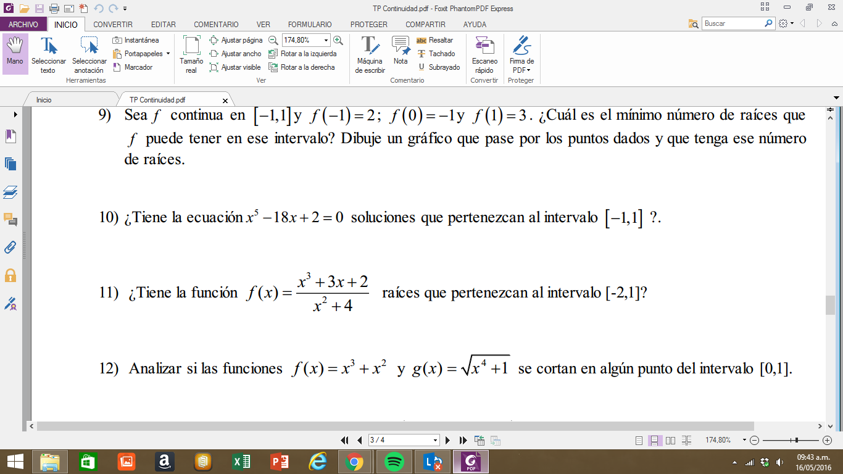
Task: Open the COMENTARIO ribbon tab
Action: (216, 25)
